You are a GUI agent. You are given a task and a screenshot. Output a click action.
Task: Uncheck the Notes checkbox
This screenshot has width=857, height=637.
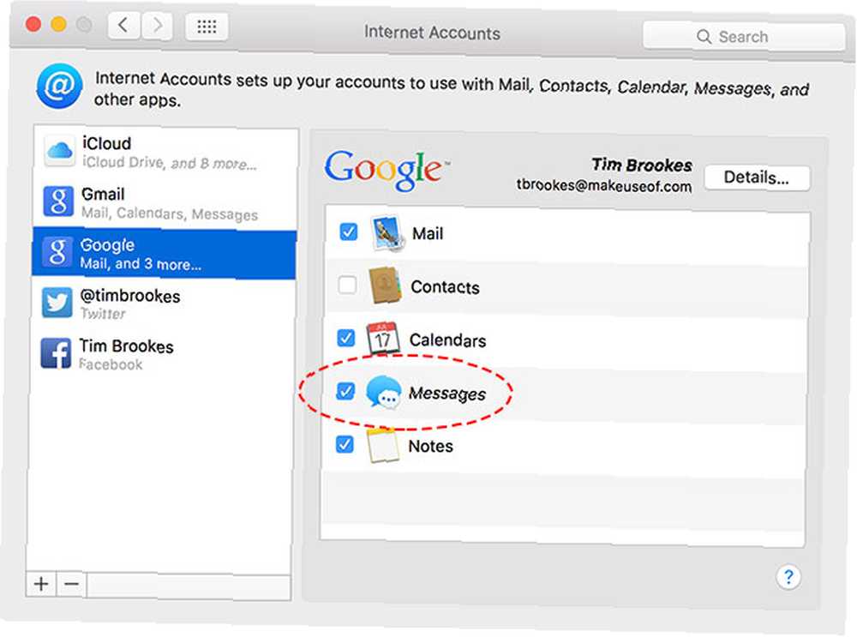coord(345,444)
